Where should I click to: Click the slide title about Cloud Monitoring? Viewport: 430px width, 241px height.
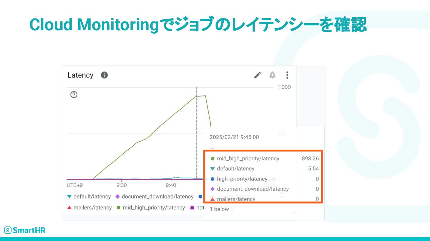tap(198, 24)
